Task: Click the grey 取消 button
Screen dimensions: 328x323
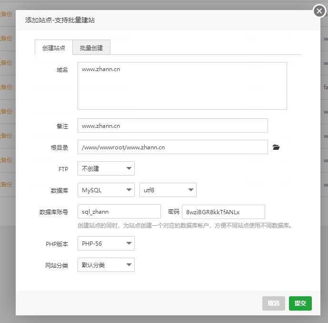Action: pyautogui.click(x=273, y=303)
